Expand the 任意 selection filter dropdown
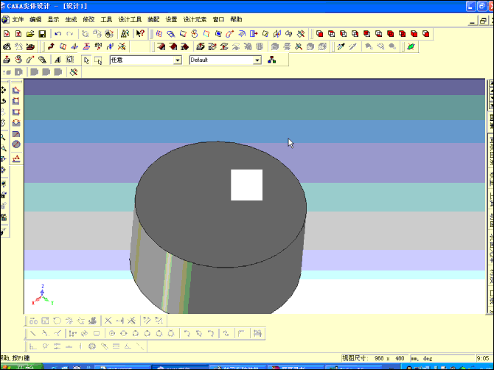Screen dimensions: 494x370 178,60
